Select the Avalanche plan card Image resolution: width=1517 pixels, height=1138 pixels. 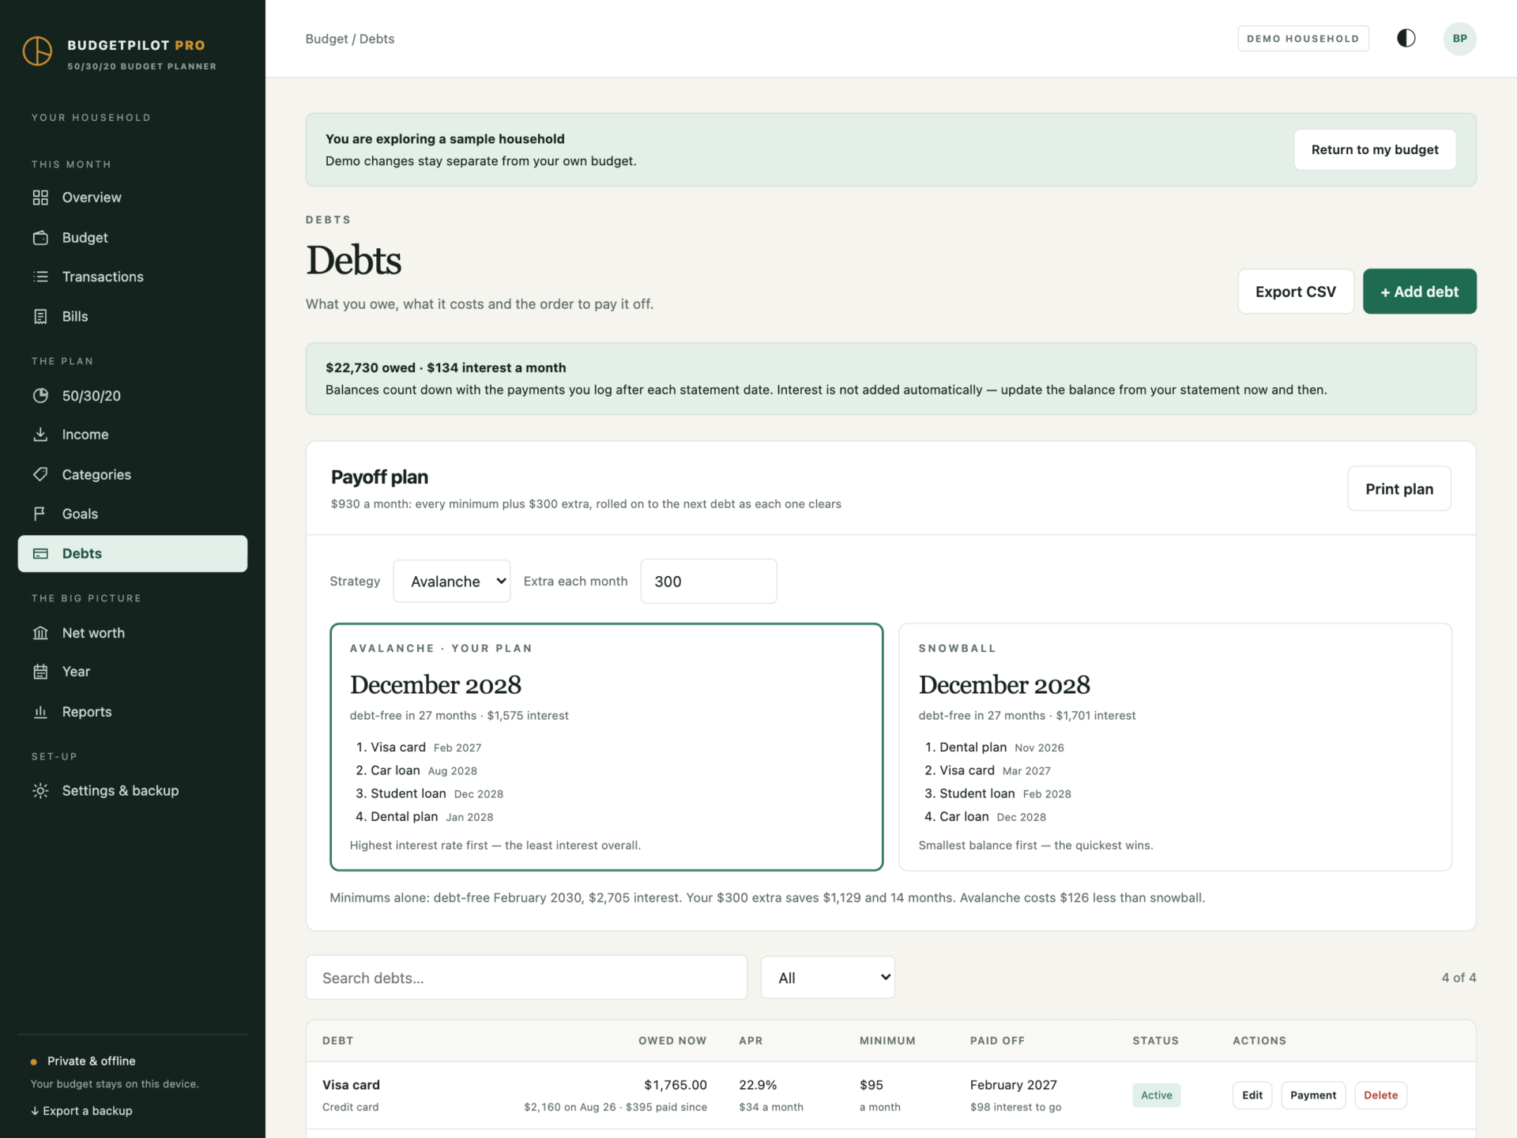tap(606, 747)
